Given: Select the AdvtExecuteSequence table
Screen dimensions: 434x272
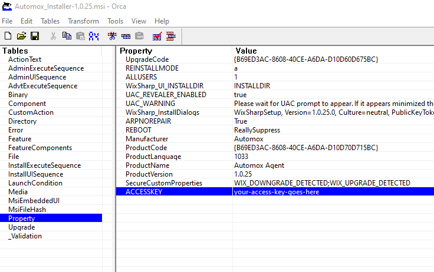Looking at the screenshot, I should [42, 86].
